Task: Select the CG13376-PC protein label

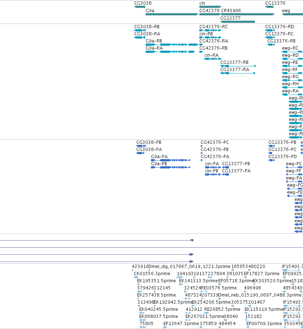Action: tap(282, 150)
